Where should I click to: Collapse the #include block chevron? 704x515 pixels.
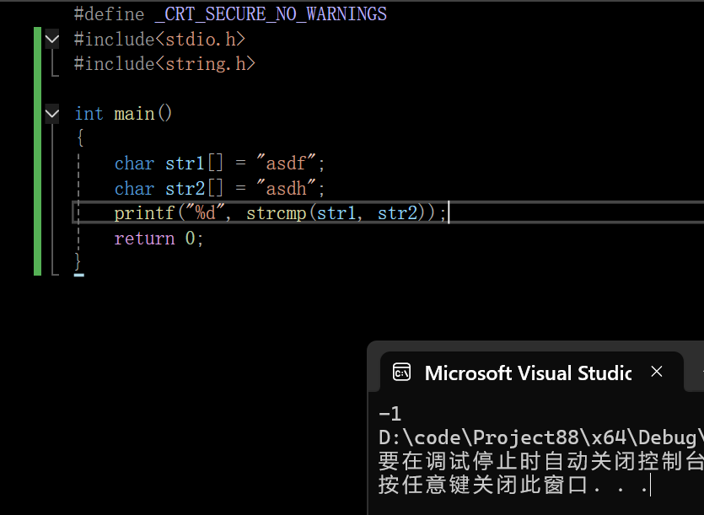pos(52,39)
